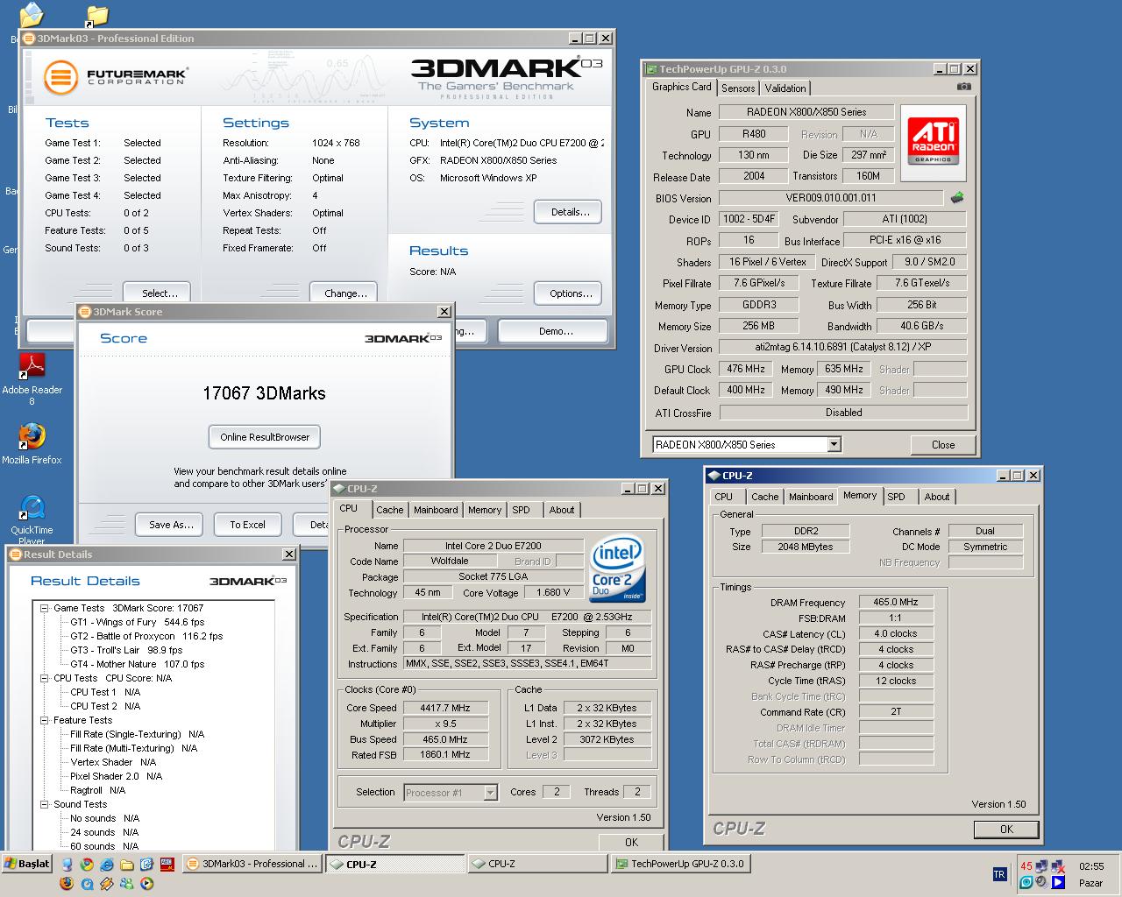Click the To Excel button
Screen dimensions: 1122x897
point(248,525)
